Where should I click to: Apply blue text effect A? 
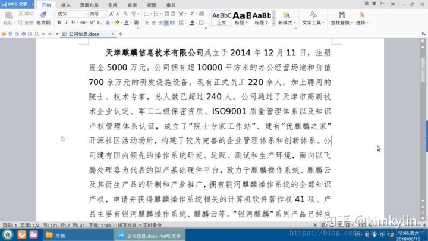pyautogui.click(x=108, y=23)
